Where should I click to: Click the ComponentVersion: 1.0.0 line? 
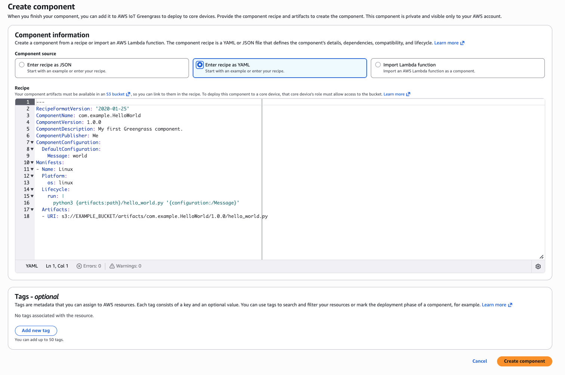(x=69, y=122)
